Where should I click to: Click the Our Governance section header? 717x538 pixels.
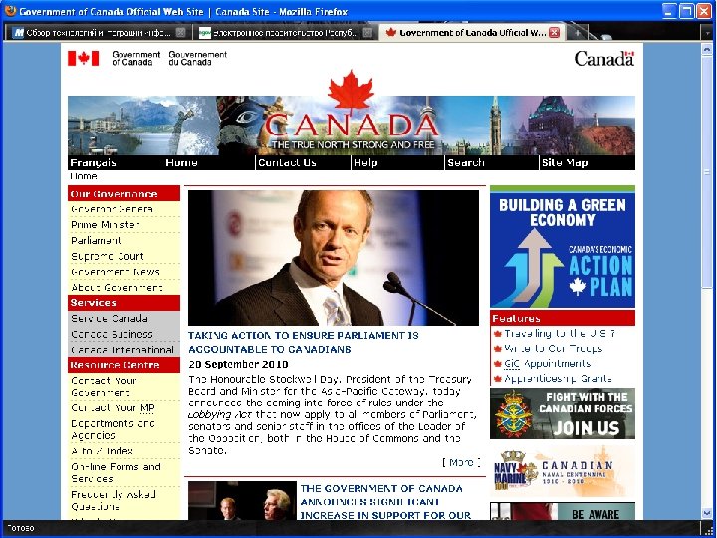point(123,194)
